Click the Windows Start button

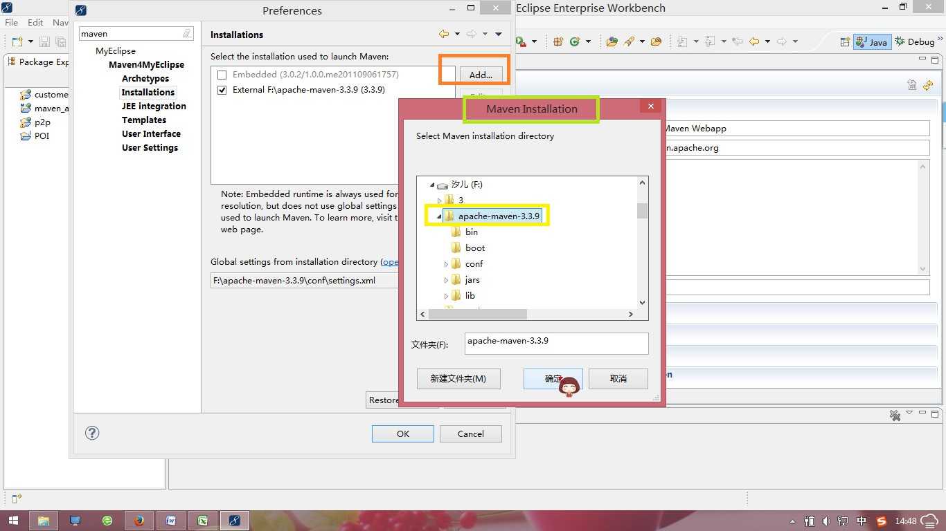pos(13,521)
